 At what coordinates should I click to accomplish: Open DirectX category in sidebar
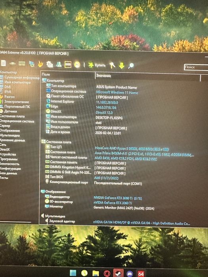5,150
